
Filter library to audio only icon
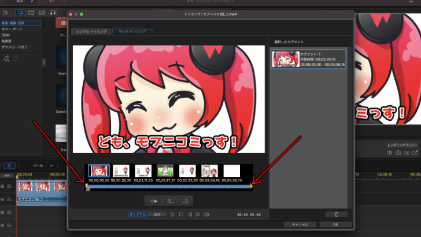click(53, 13)
